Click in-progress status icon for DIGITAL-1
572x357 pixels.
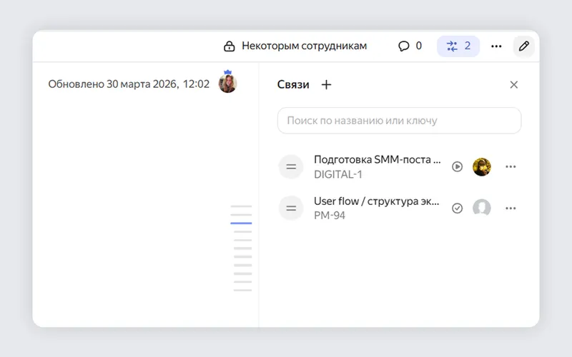pyautogui.click(x=457, y=167)
